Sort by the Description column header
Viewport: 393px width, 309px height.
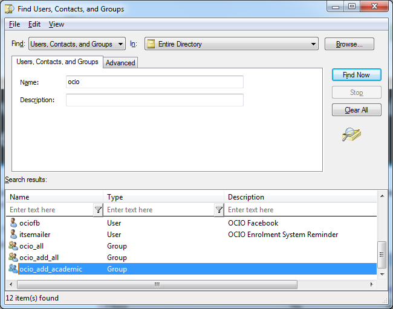[300, 197]
